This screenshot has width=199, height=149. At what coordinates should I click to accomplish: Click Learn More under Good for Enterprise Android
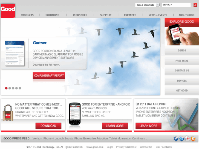(x=115, y=126)
